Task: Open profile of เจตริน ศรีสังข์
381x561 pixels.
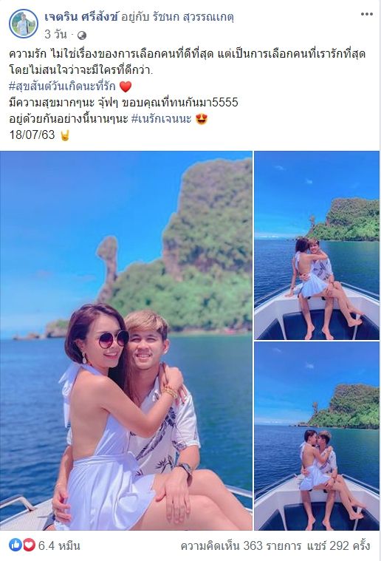Action: 81,17
